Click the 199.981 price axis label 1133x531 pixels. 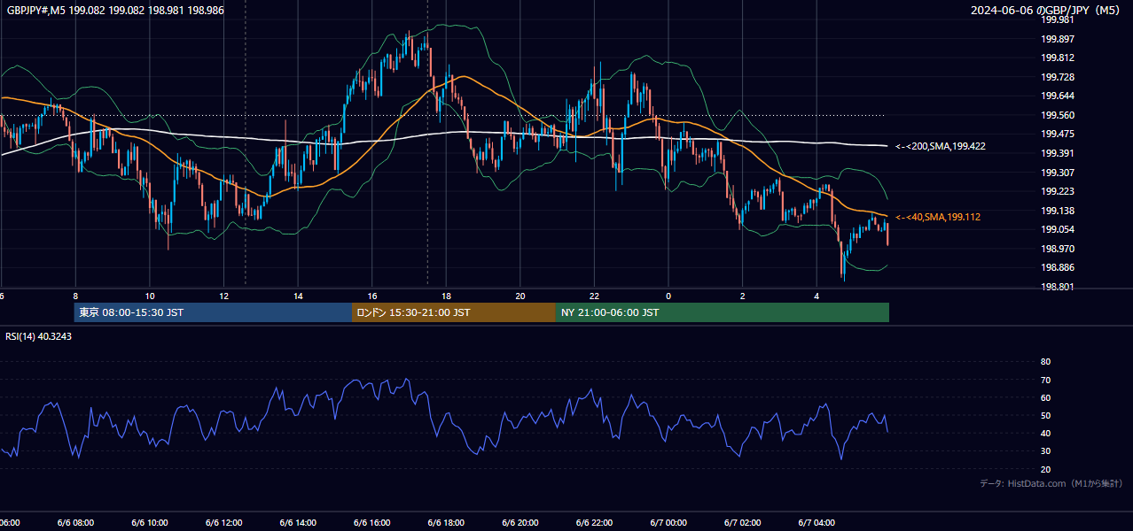tap(1057, 19)
